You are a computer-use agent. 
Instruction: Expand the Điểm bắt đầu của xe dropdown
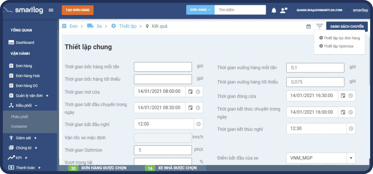click(x=351, y=158)
